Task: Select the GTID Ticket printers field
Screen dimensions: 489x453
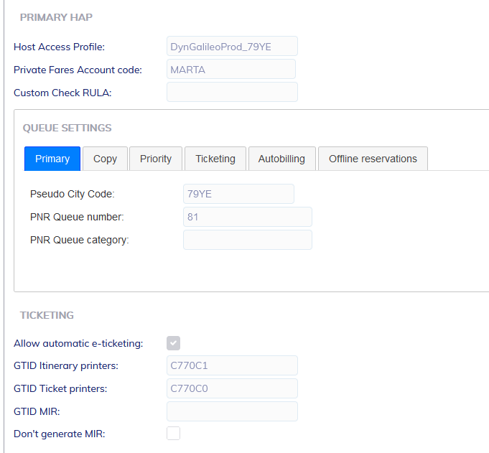Action: coord(232,388)
